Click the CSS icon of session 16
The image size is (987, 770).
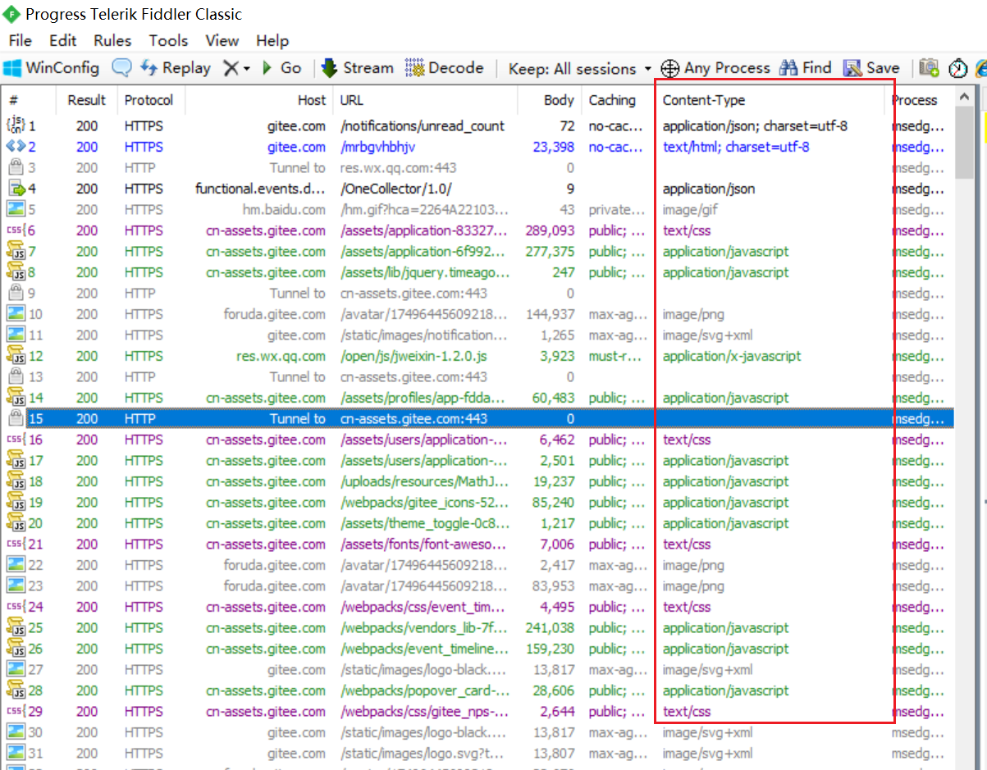tap(16, 440)
